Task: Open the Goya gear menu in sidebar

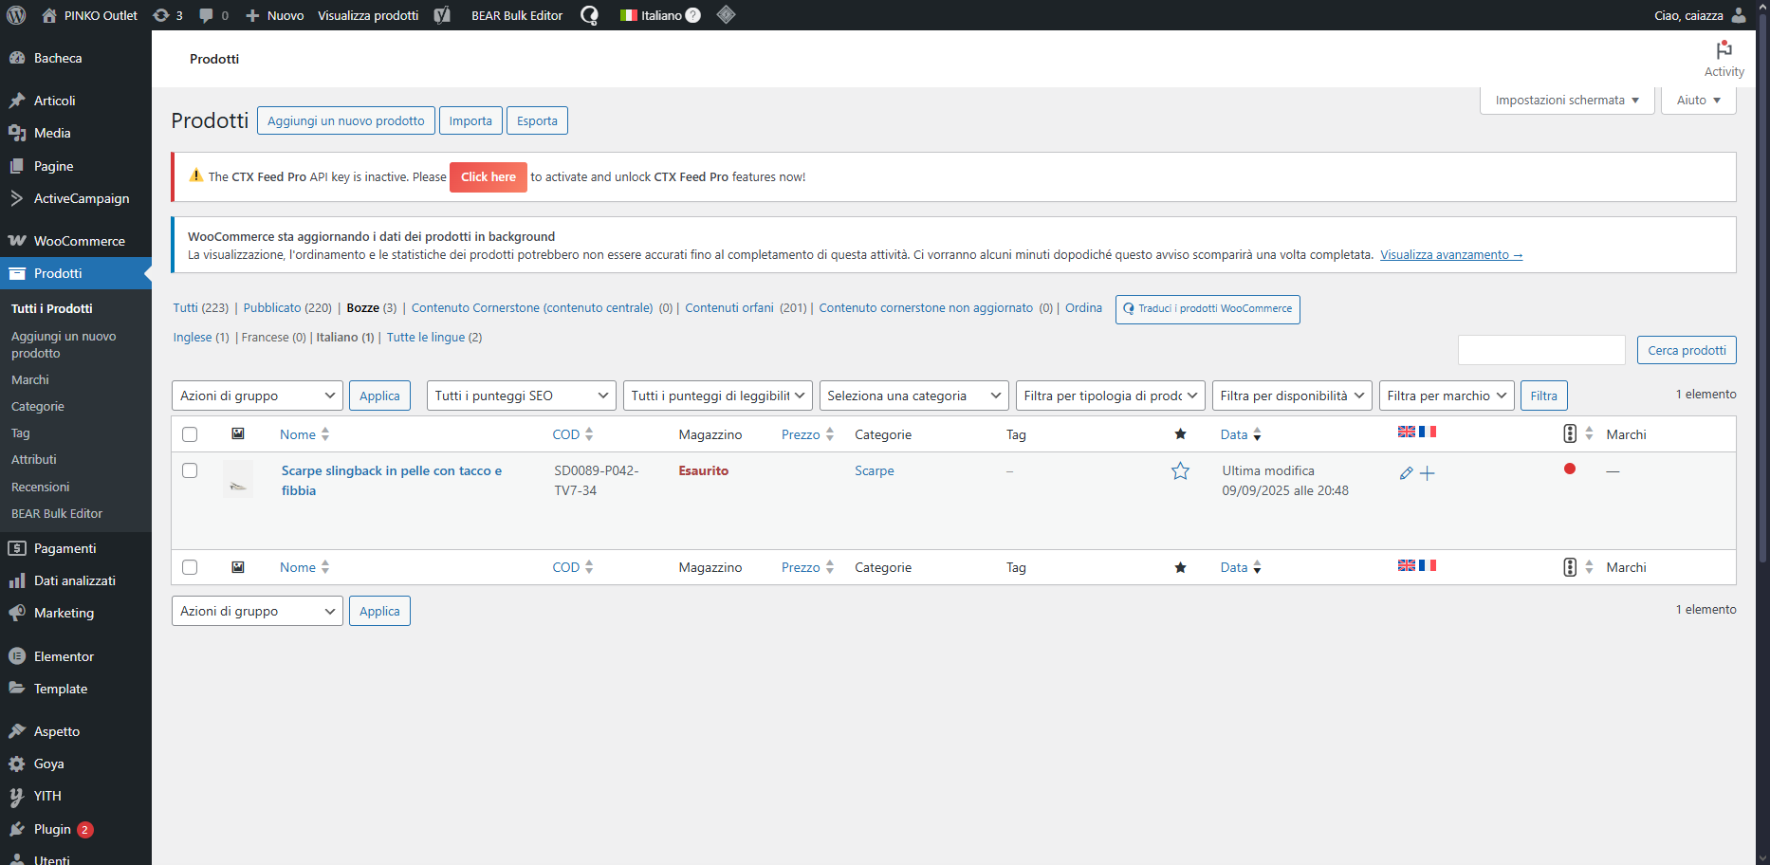Action: (x=48, y=764)
